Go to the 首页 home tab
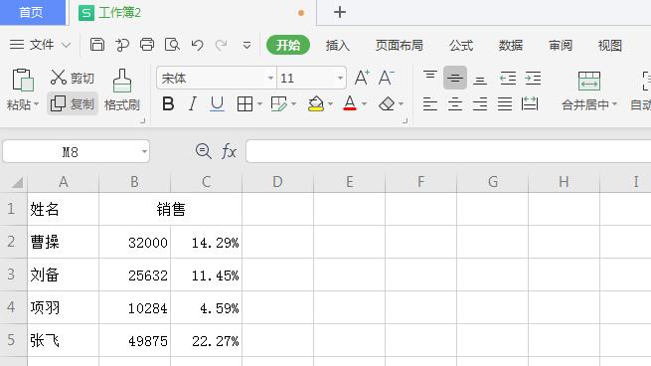 pyautogui.click(x=33, y=13)
